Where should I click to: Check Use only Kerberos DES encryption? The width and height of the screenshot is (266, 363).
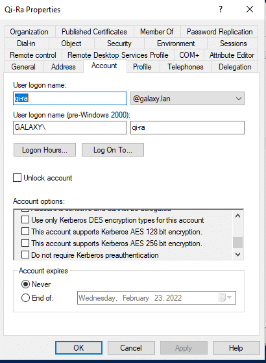point(25,219)
